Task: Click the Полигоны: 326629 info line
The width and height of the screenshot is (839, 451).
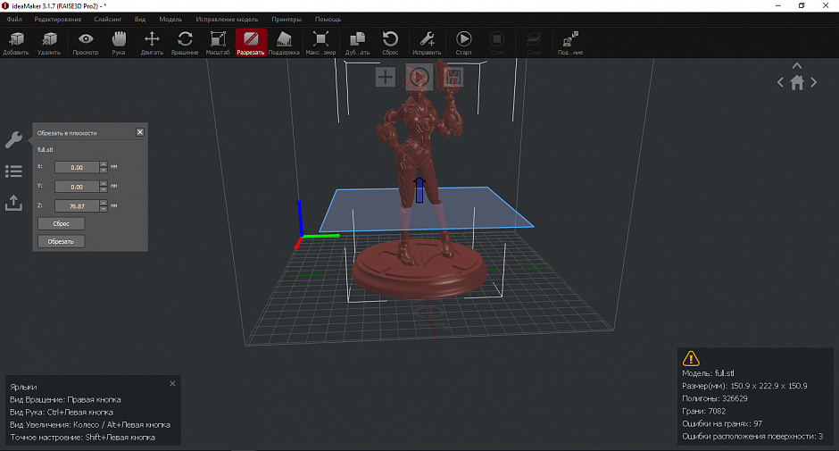Action: point(715,398)
